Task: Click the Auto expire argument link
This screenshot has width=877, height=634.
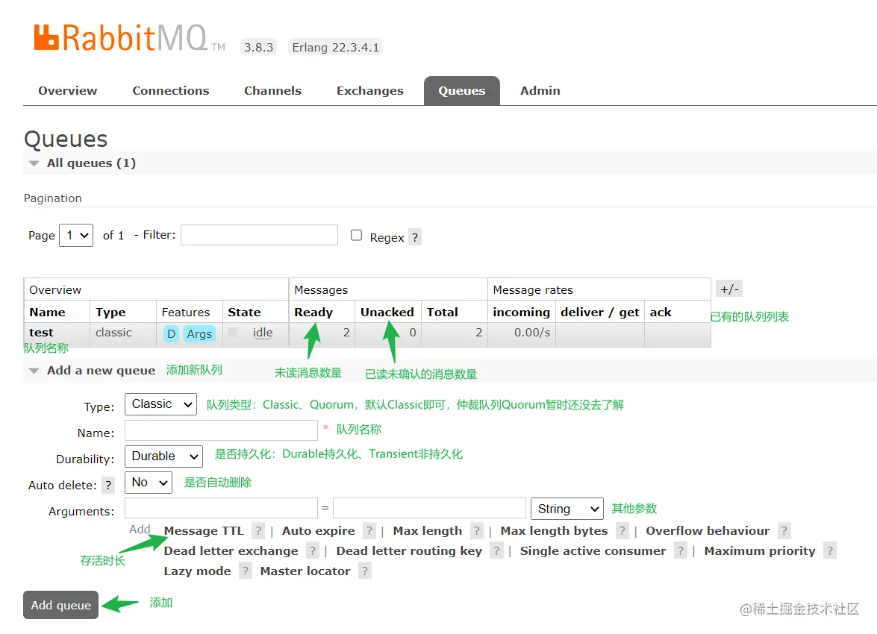Action: click(318, 530)
